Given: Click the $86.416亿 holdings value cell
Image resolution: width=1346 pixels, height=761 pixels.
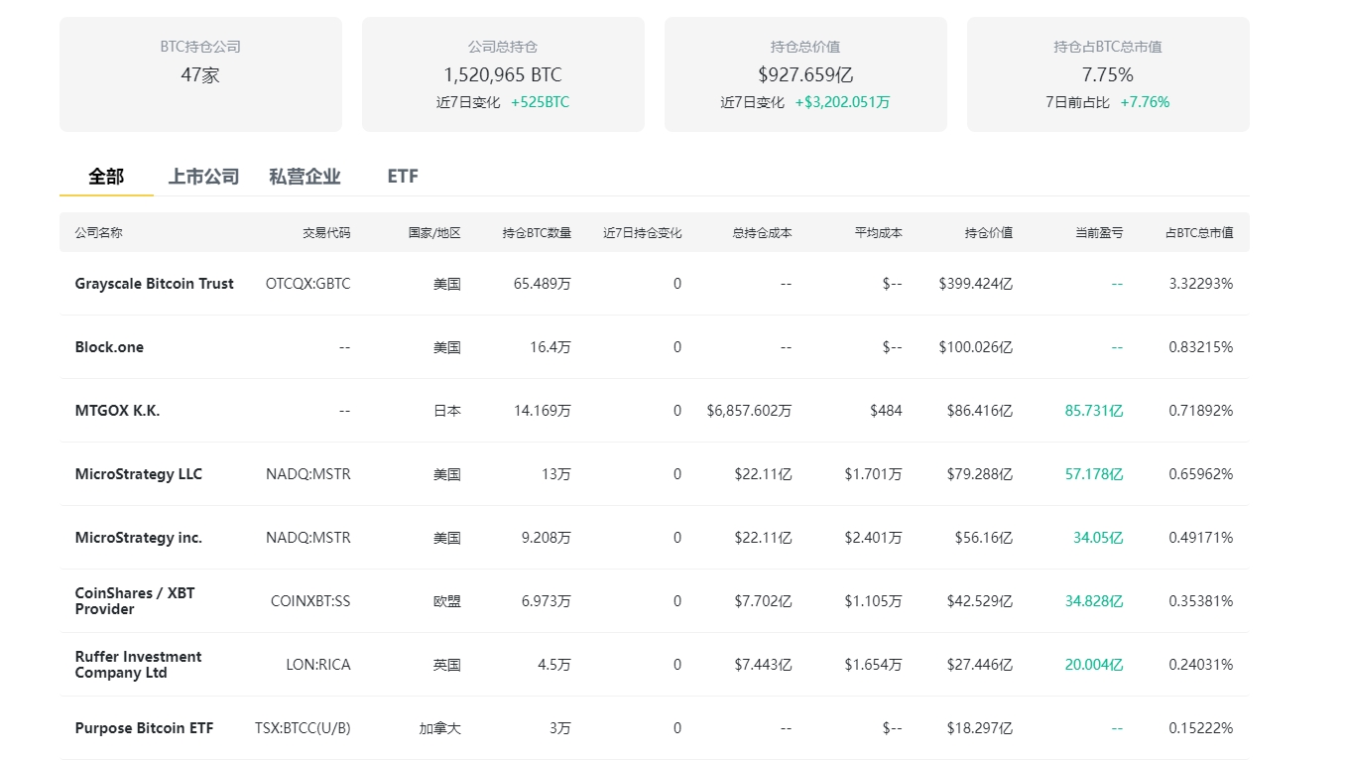Looking at the screenshot, I should pos(980,411).
